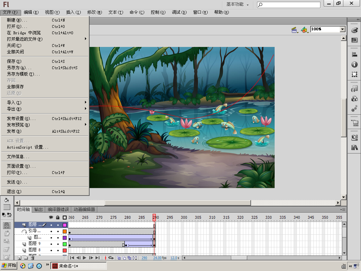Click the center frame icon
This screenshot has height=271, width=361.
pyautogui.click(x=105, y=258)
